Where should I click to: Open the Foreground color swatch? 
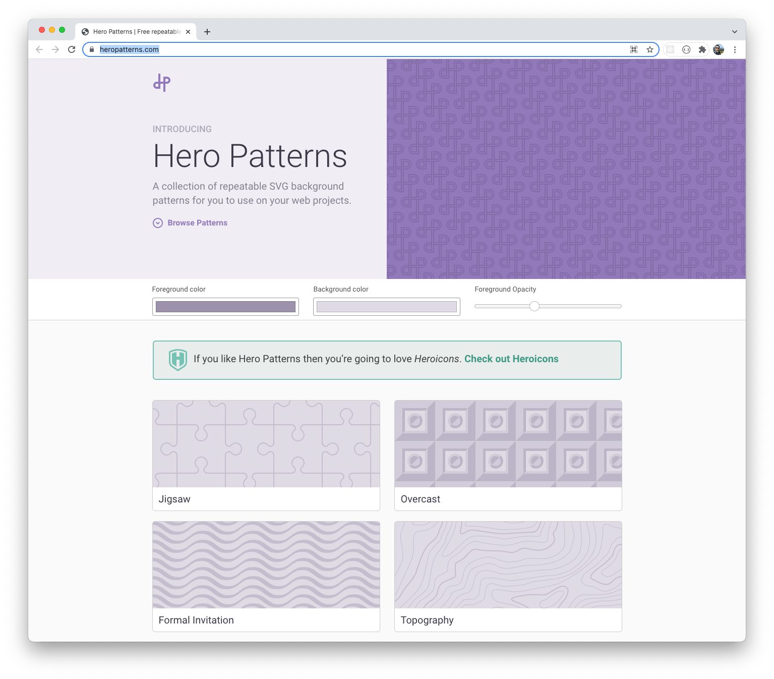point(225,307)
